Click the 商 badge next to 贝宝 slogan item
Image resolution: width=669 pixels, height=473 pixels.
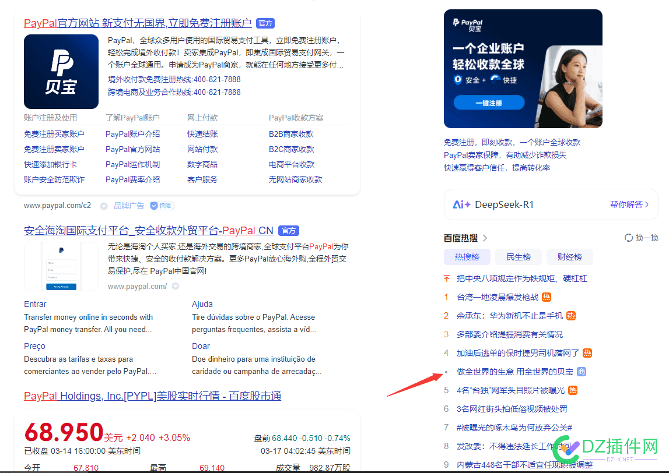point(582,372)
